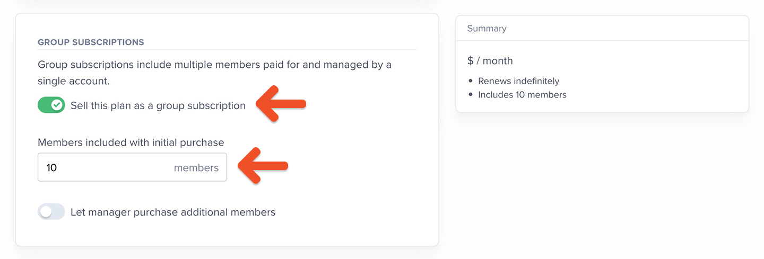Click the Summary panel header

602,29
